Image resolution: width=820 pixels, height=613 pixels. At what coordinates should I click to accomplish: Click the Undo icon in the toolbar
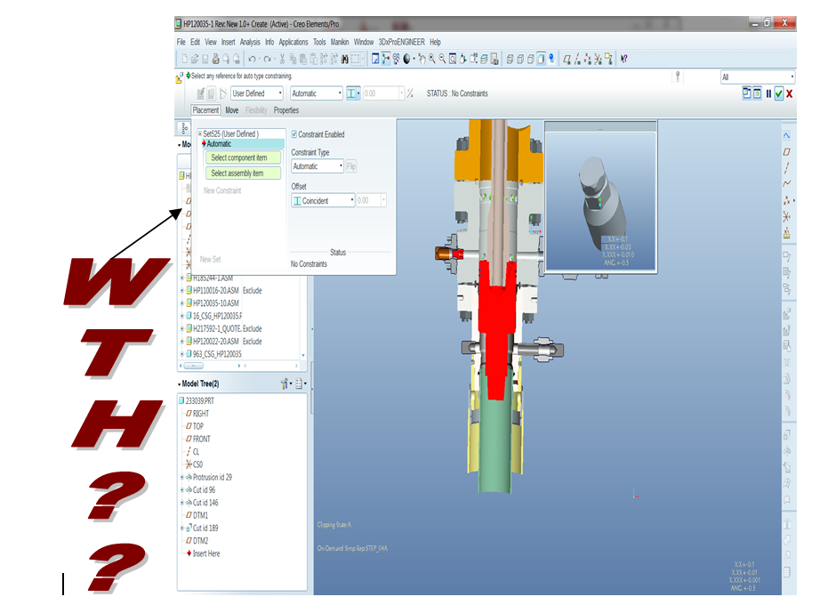tap(252, 59)
